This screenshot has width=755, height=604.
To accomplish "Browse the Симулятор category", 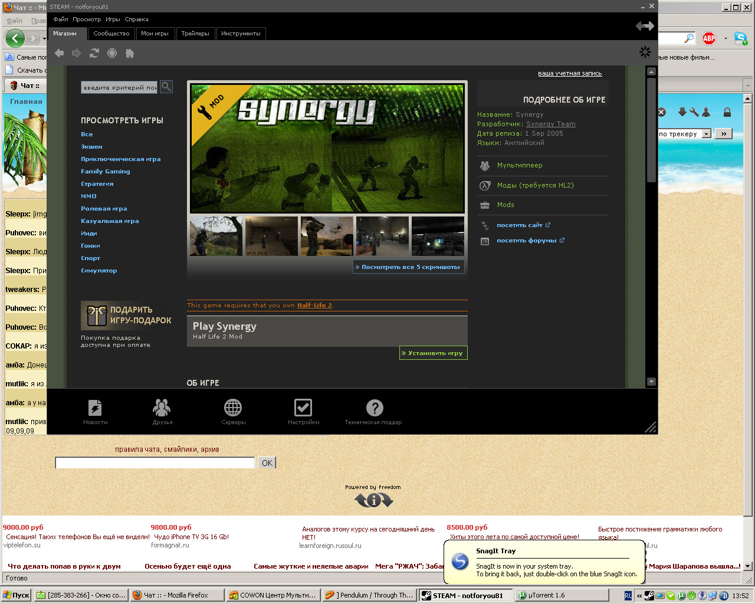I will pos(99,271).
